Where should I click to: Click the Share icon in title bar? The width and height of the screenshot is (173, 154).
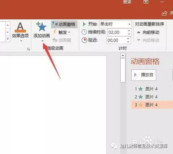coord(164,13)
